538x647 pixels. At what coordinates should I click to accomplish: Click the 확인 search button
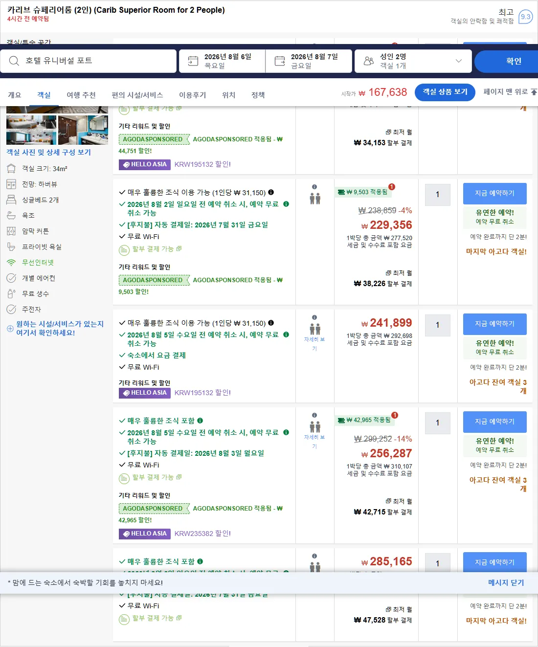click(x=506, y=61)
